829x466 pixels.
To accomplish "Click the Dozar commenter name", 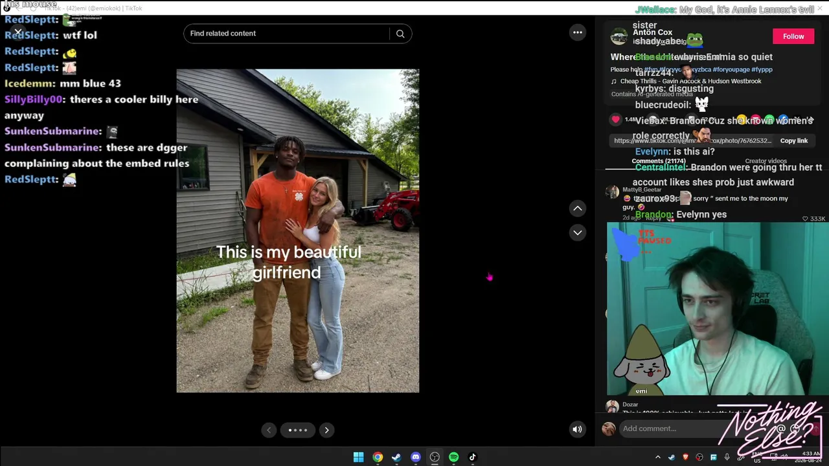I will [x=630, y=405].
